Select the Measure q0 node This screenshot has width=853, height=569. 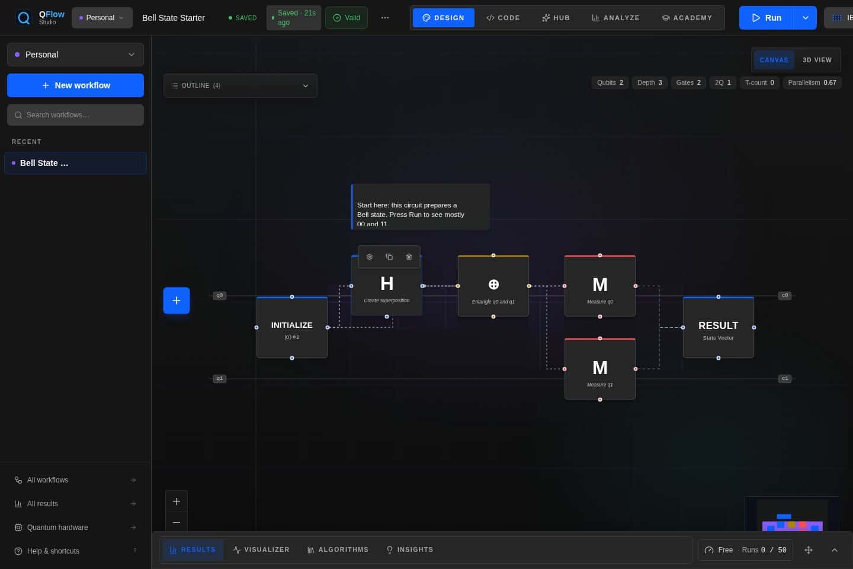[x=600, y=286]
